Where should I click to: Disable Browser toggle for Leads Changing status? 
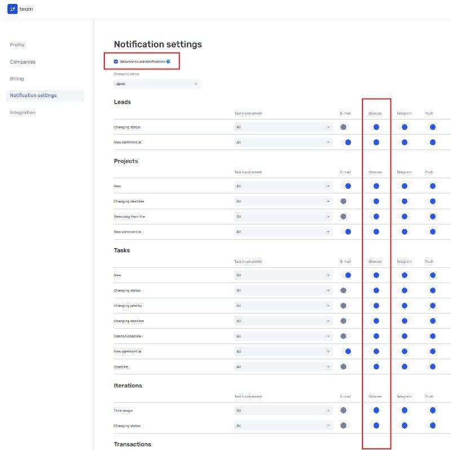point(374,127)
